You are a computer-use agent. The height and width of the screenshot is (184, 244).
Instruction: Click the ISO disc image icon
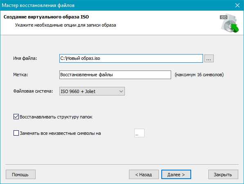pyautogui.click(x=229, y=24)
